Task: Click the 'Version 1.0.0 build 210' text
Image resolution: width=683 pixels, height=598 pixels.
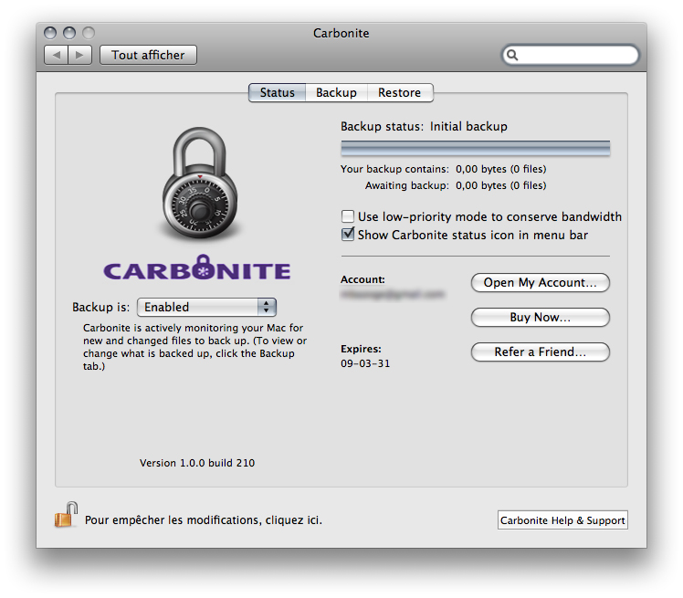Action: (197, 463)
